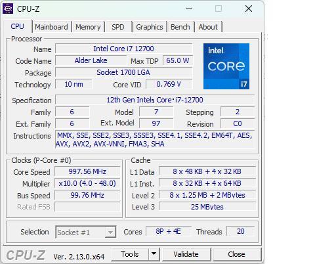Switch to the Mainboard tab
Screen dimensions: 315x264
pos(51,27)
